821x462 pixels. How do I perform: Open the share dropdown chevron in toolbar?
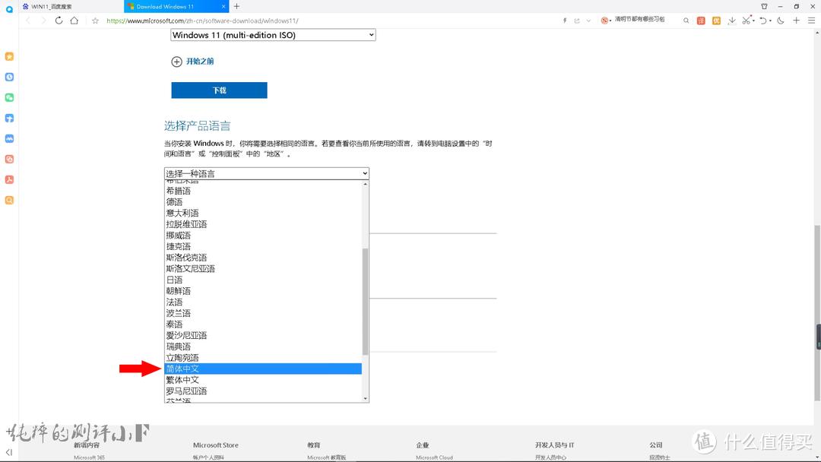tap(588, 20)
